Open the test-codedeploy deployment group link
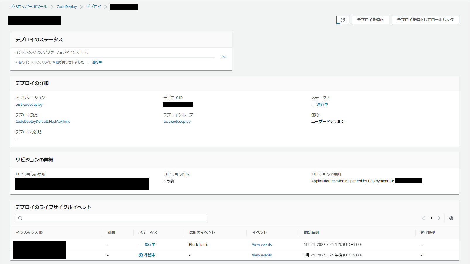 pos(177,121)
